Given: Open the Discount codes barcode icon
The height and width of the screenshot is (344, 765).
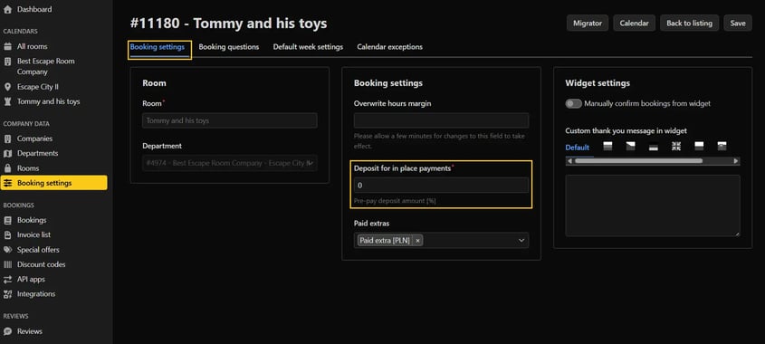Looking at the screenshot, I should click(7, 264).
